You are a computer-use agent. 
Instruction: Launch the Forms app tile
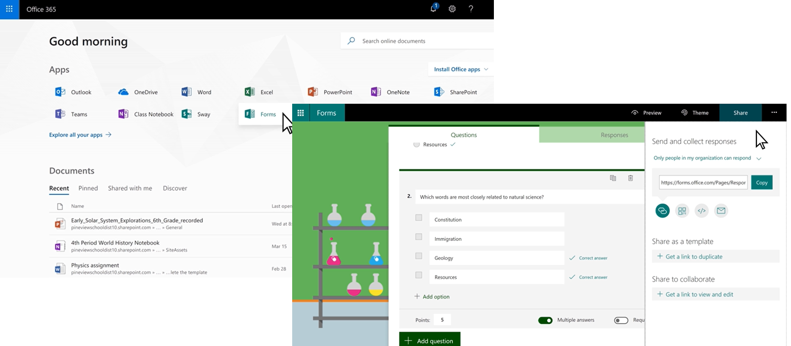click(x=264, y=114)
